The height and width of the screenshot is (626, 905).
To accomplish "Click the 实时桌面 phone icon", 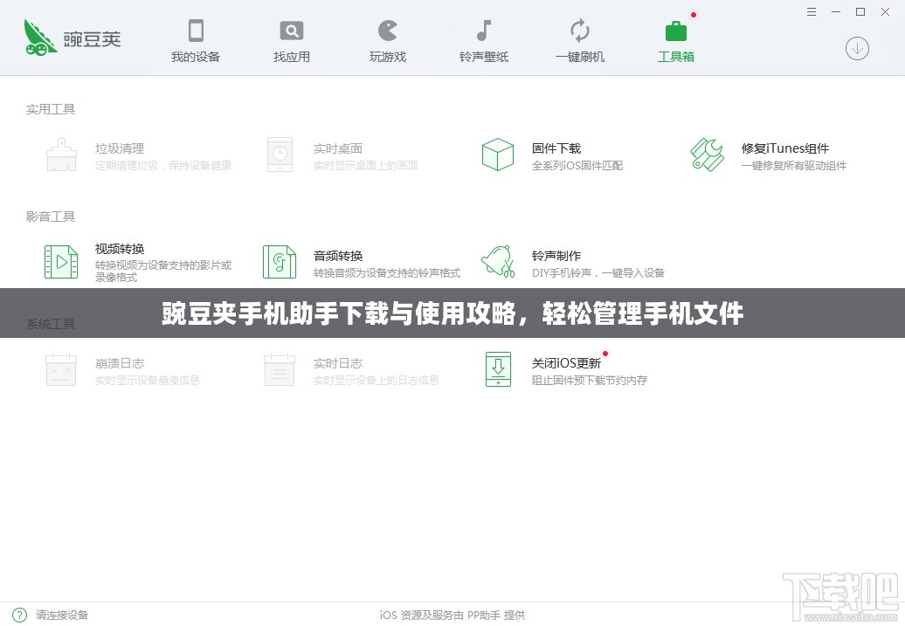I will tap(280, 155).
